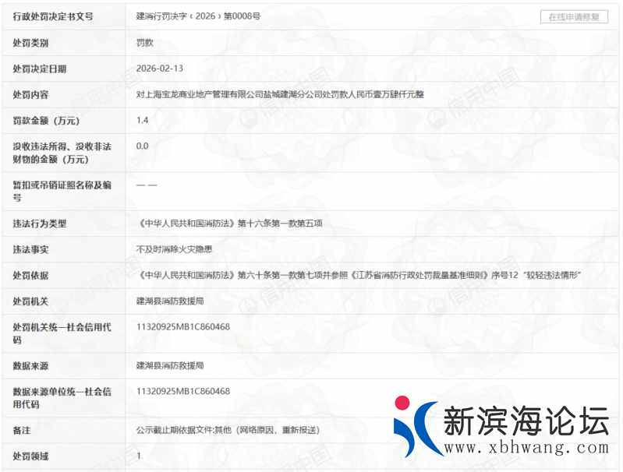Click 建湖县消防救援局 in the 处罚机关 row
623x472 pixels.
pos(170,301)
